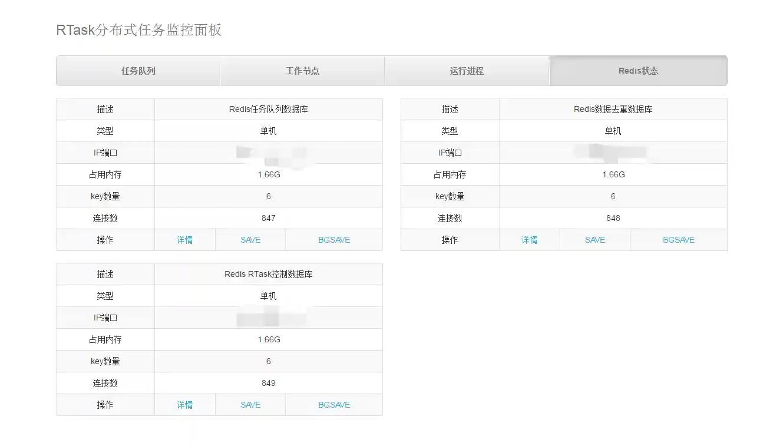Click SAVE for Redis RTask控制数据库
Viewport: 773px width, 446px height.
click(250, 405)
